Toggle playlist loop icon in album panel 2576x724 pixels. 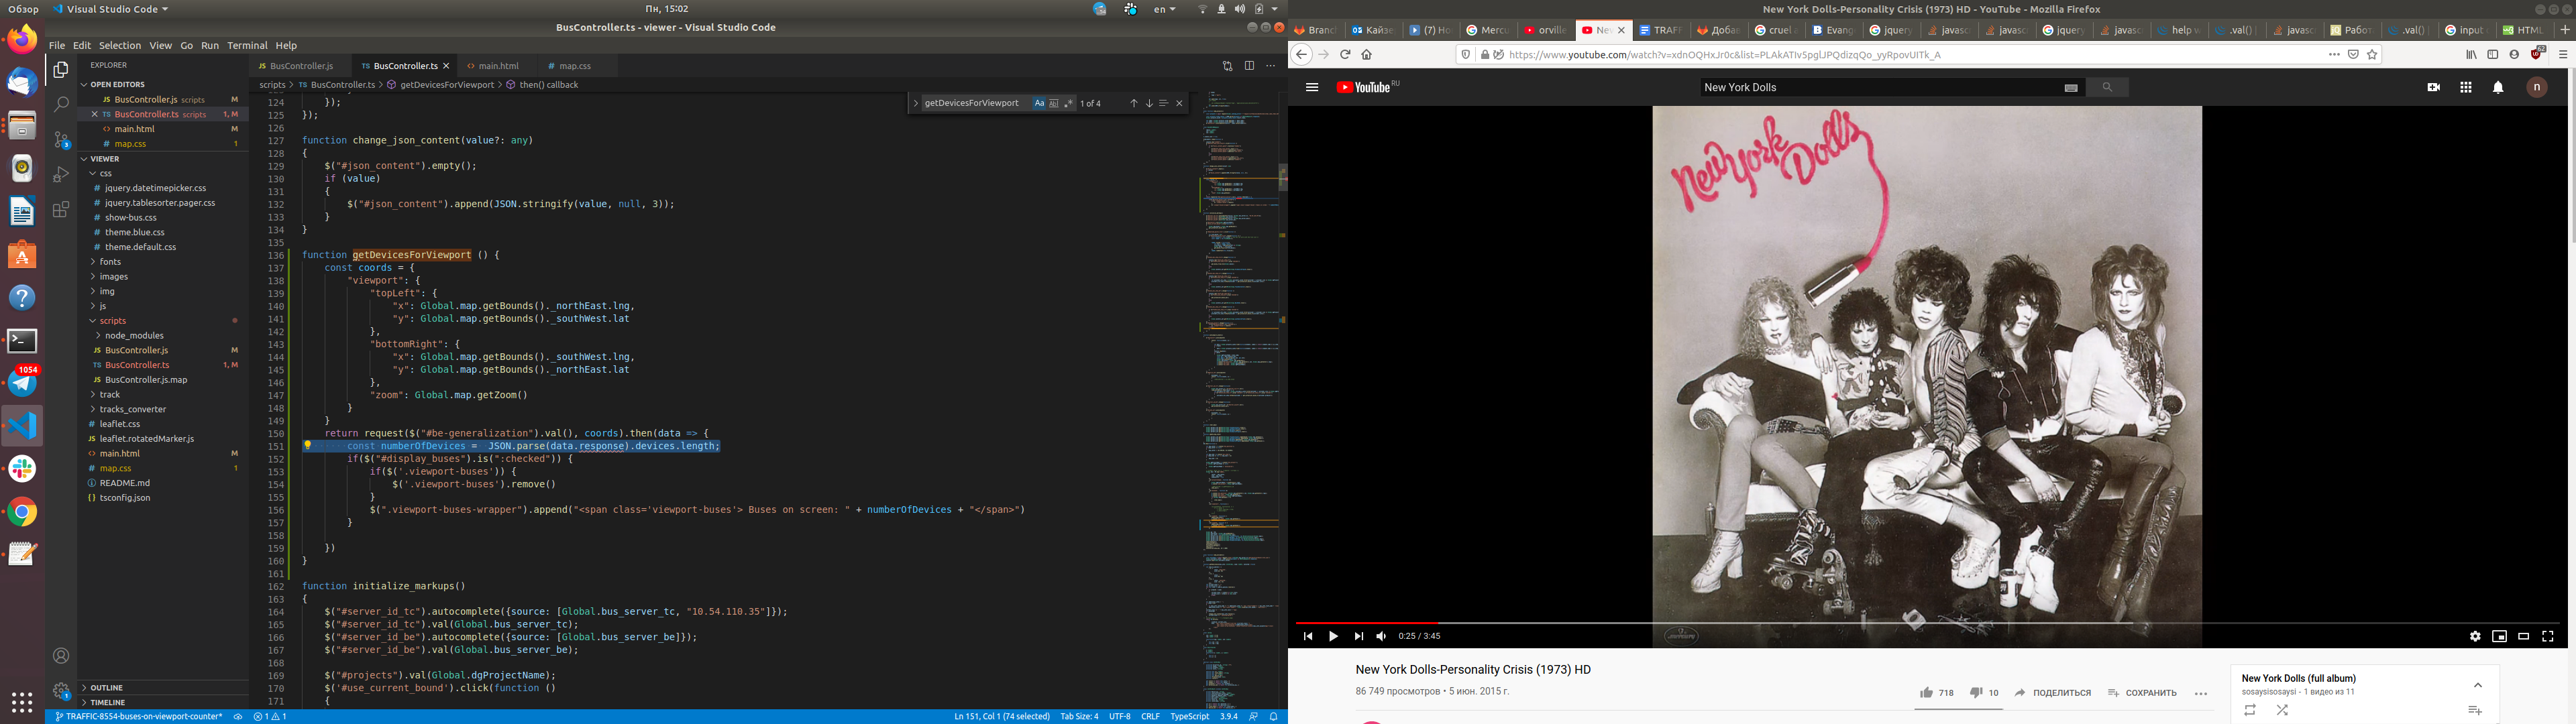(2250, 710)
